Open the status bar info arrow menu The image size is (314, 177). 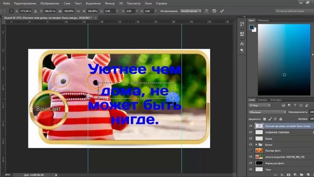pyautogui.click(x=56, y=175)
